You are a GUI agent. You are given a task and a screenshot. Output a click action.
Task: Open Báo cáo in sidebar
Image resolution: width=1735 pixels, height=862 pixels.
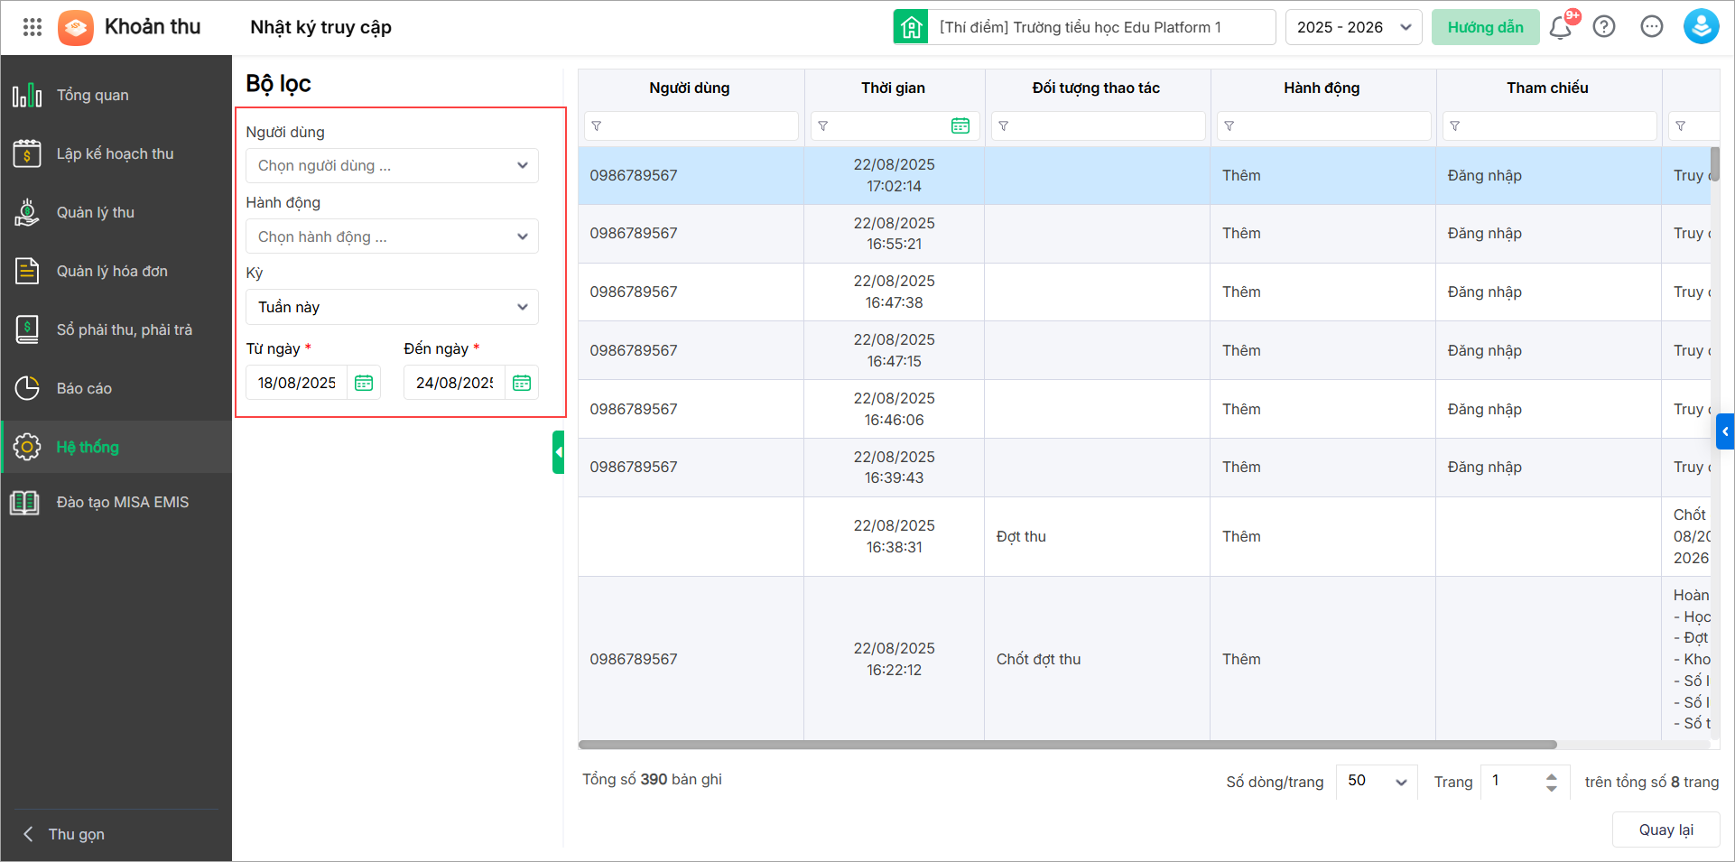[x=84, y=388]
